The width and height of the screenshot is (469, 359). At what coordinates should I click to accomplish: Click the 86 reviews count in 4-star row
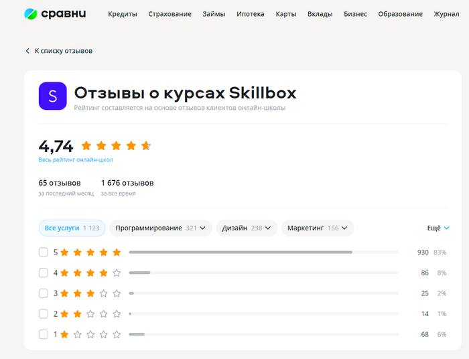click(x=425, y=273)
